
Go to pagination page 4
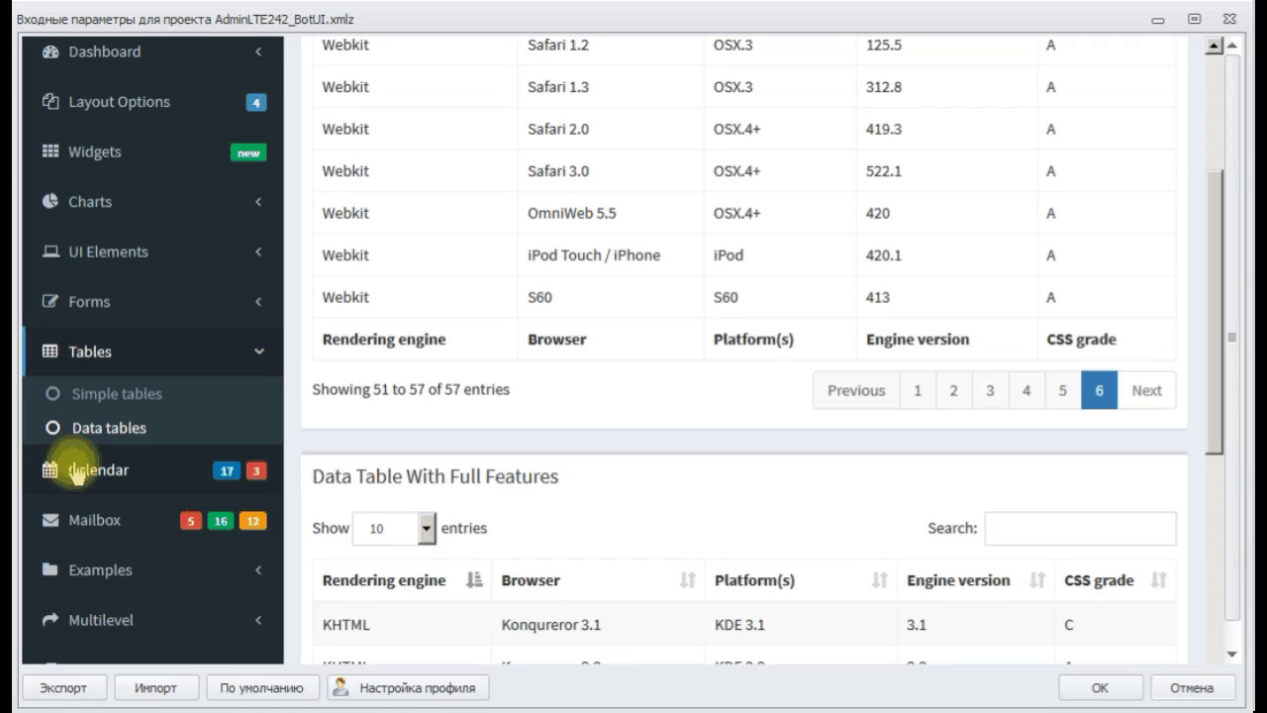1026,390
